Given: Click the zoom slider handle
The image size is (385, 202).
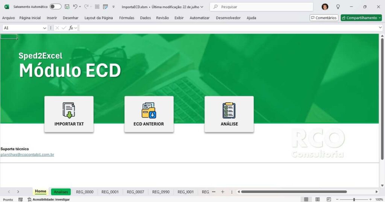Looking at the screenshot, I should 354,199.
